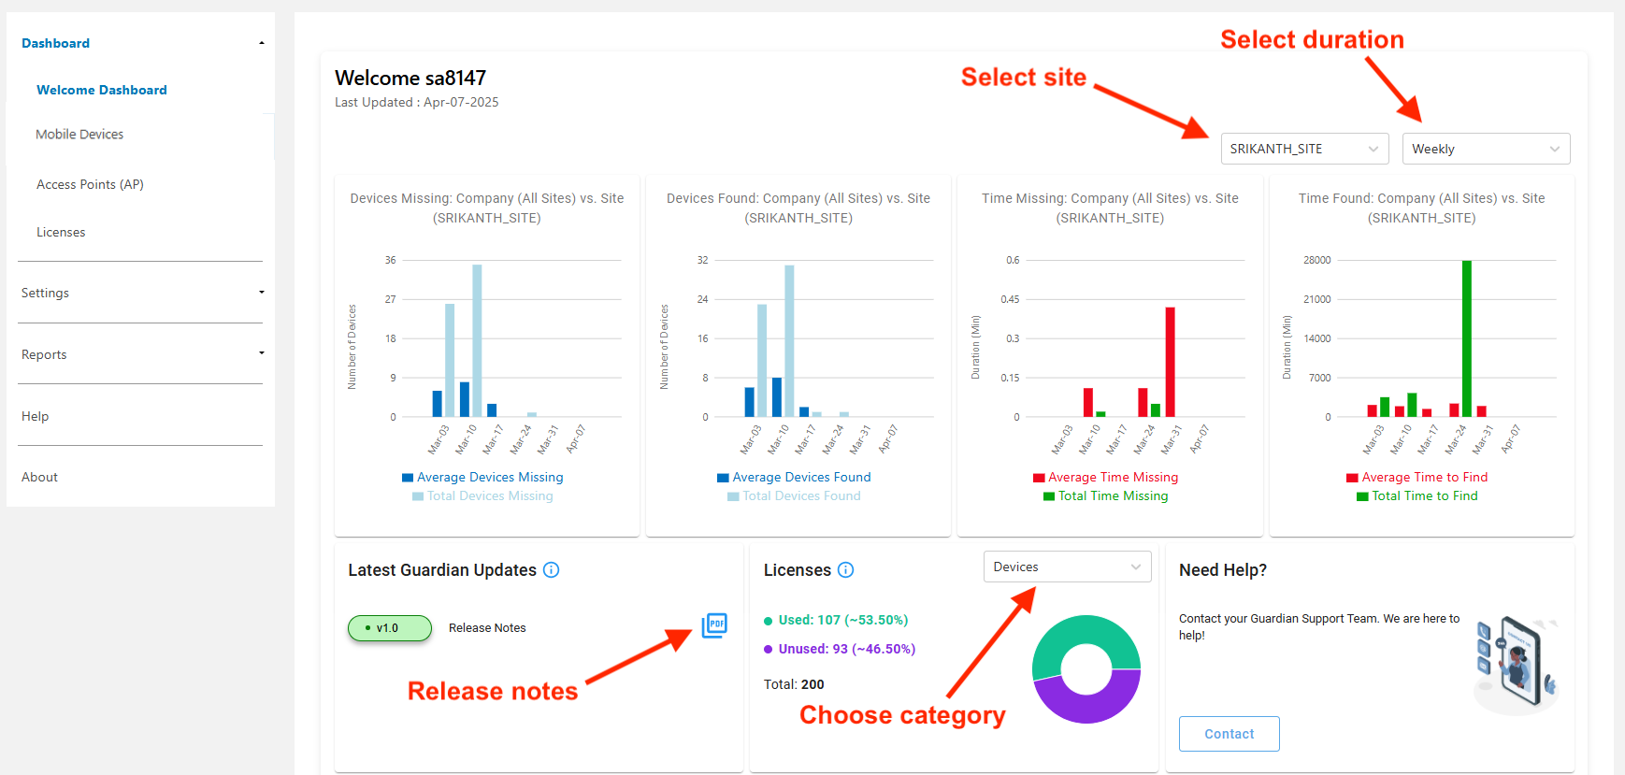Open the SRIKANTH_SITE site dropdown

point(1302,149)
